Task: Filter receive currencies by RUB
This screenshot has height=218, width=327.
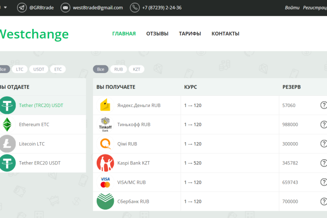Action: tap(118, 69)
